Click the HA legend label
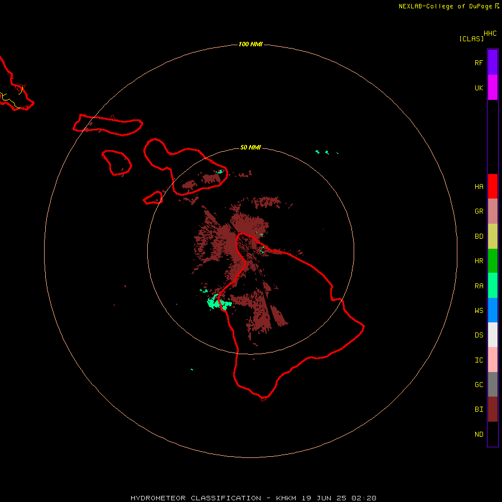 479,187
